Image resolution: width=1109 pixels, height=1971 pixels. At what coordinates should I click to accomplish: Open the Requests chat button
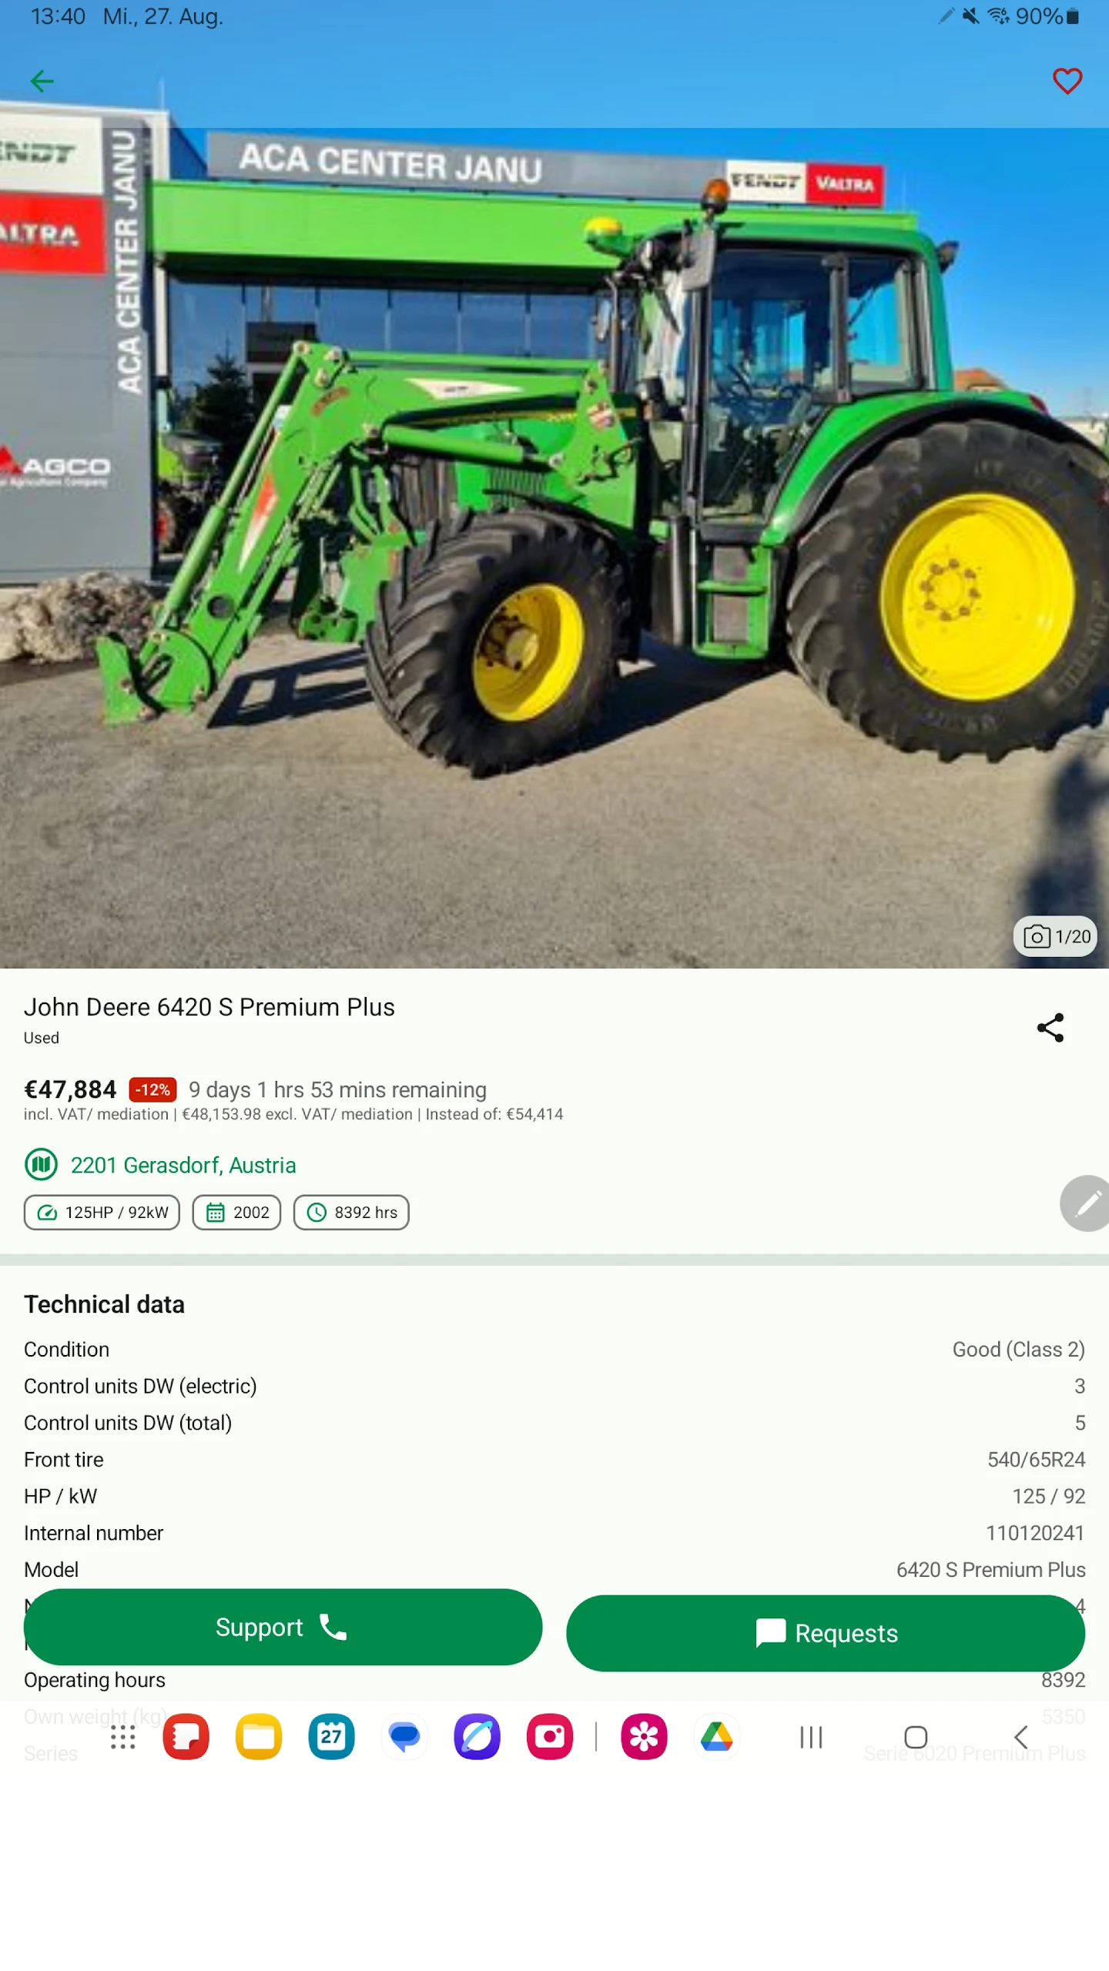coord(826,1633)
